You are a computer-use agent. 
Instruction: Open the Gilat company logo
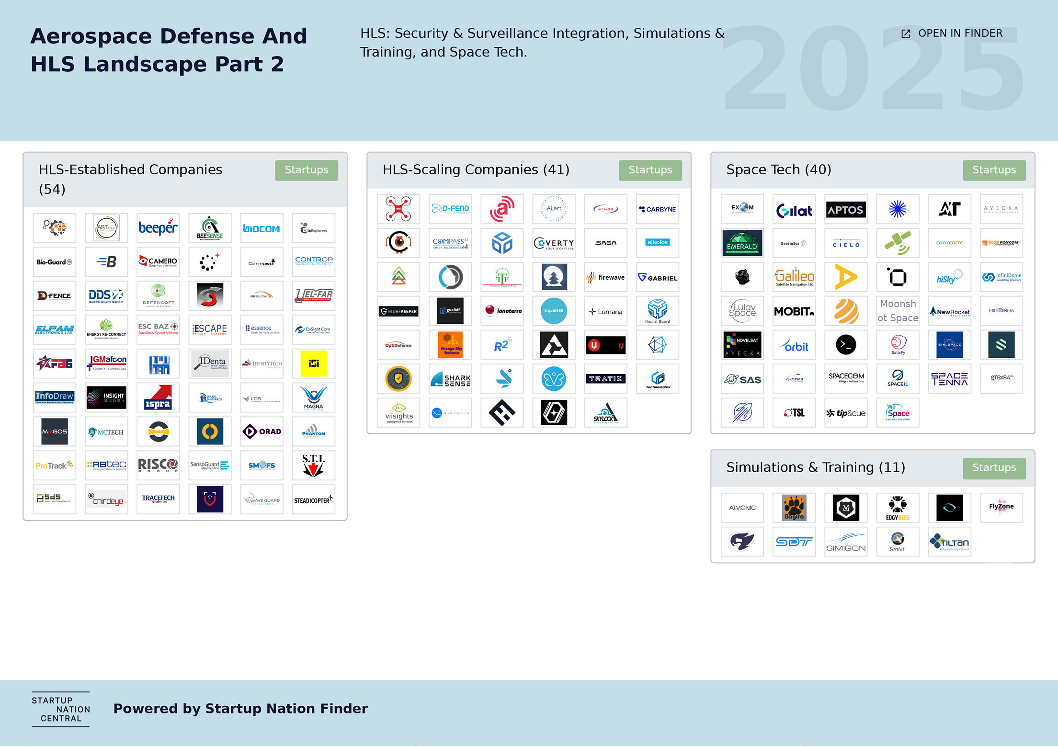click(x=794, y=209)
